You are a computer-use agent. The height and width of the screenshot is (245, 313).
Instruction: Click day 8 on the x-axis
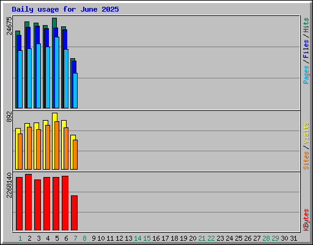pos(84,238)
